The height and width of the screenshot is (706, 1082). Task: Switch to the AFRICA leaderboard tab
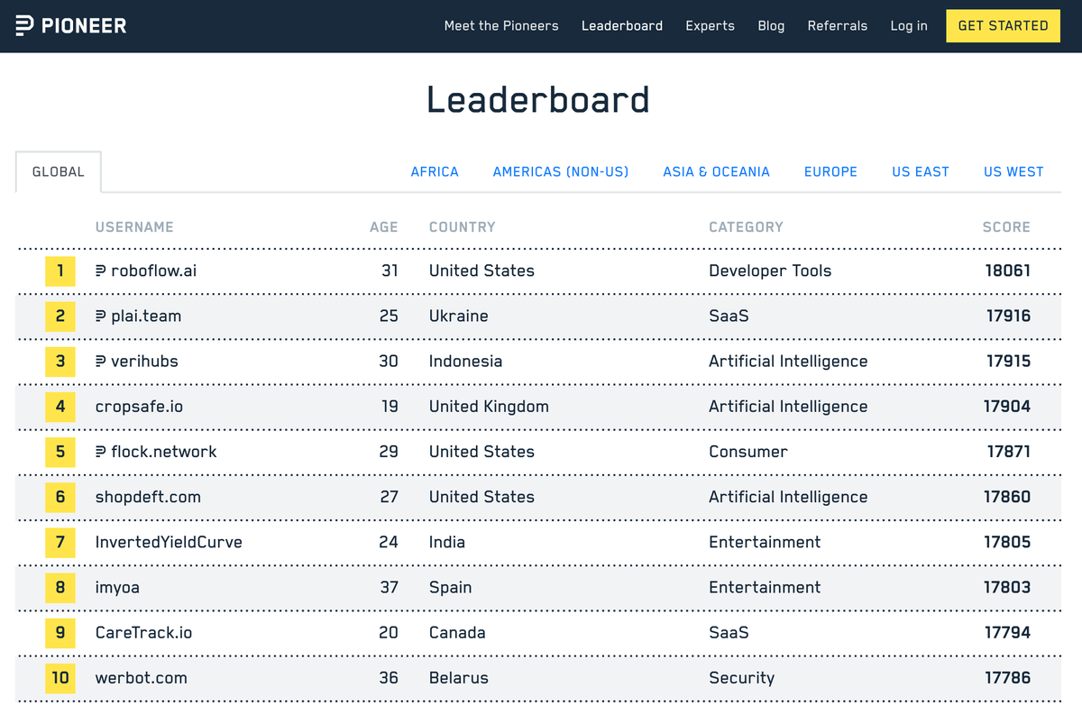pos(435,171)
